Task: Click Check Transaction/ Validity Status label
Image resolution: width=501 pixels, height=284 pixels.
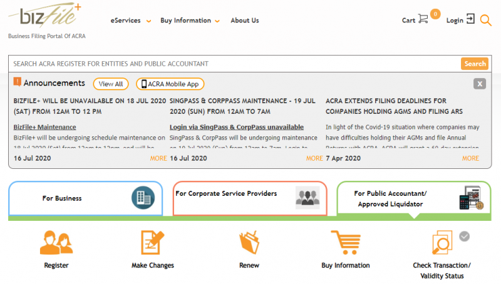Action: tap(442, 271)
